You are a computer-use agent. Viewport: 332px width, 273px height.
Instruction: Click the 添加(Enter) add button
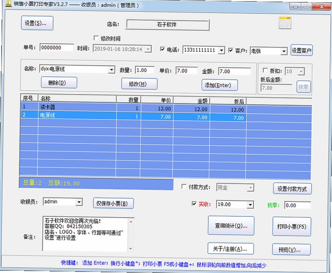coord(220,85)
